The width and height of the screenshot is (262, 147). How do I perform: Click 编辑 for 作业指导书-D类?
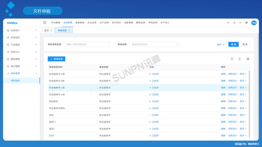[x=223, y=94]
